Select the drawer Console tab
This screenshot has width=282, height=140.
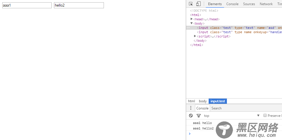(x=202, y=108)
